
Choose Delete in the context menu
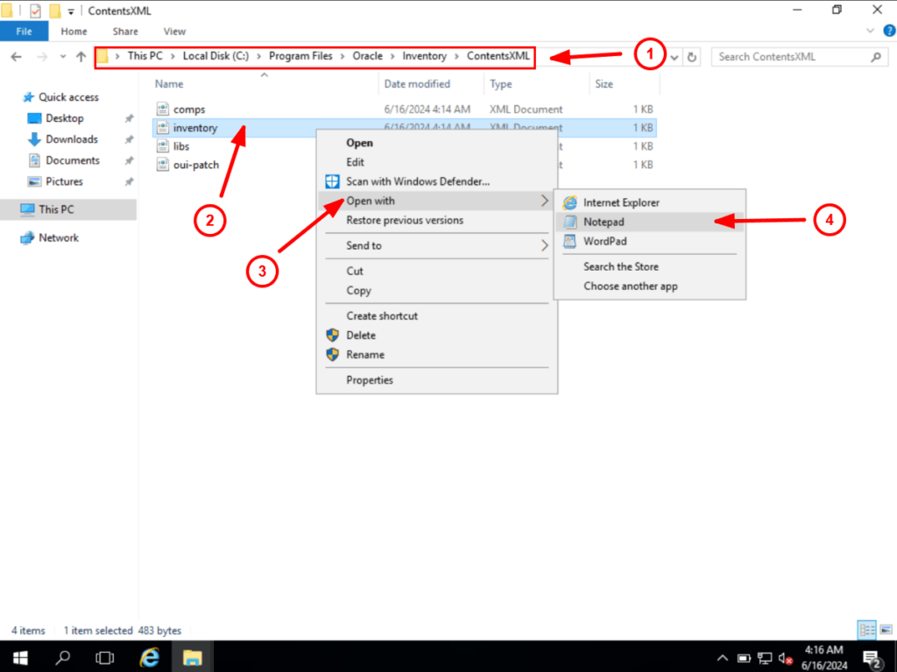(436, 336)
